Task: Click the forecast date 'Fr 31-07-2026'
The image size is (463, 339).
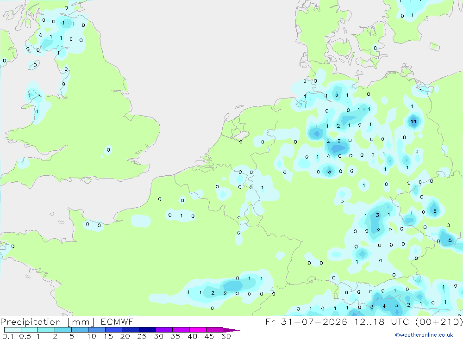Action: (306, 321)
